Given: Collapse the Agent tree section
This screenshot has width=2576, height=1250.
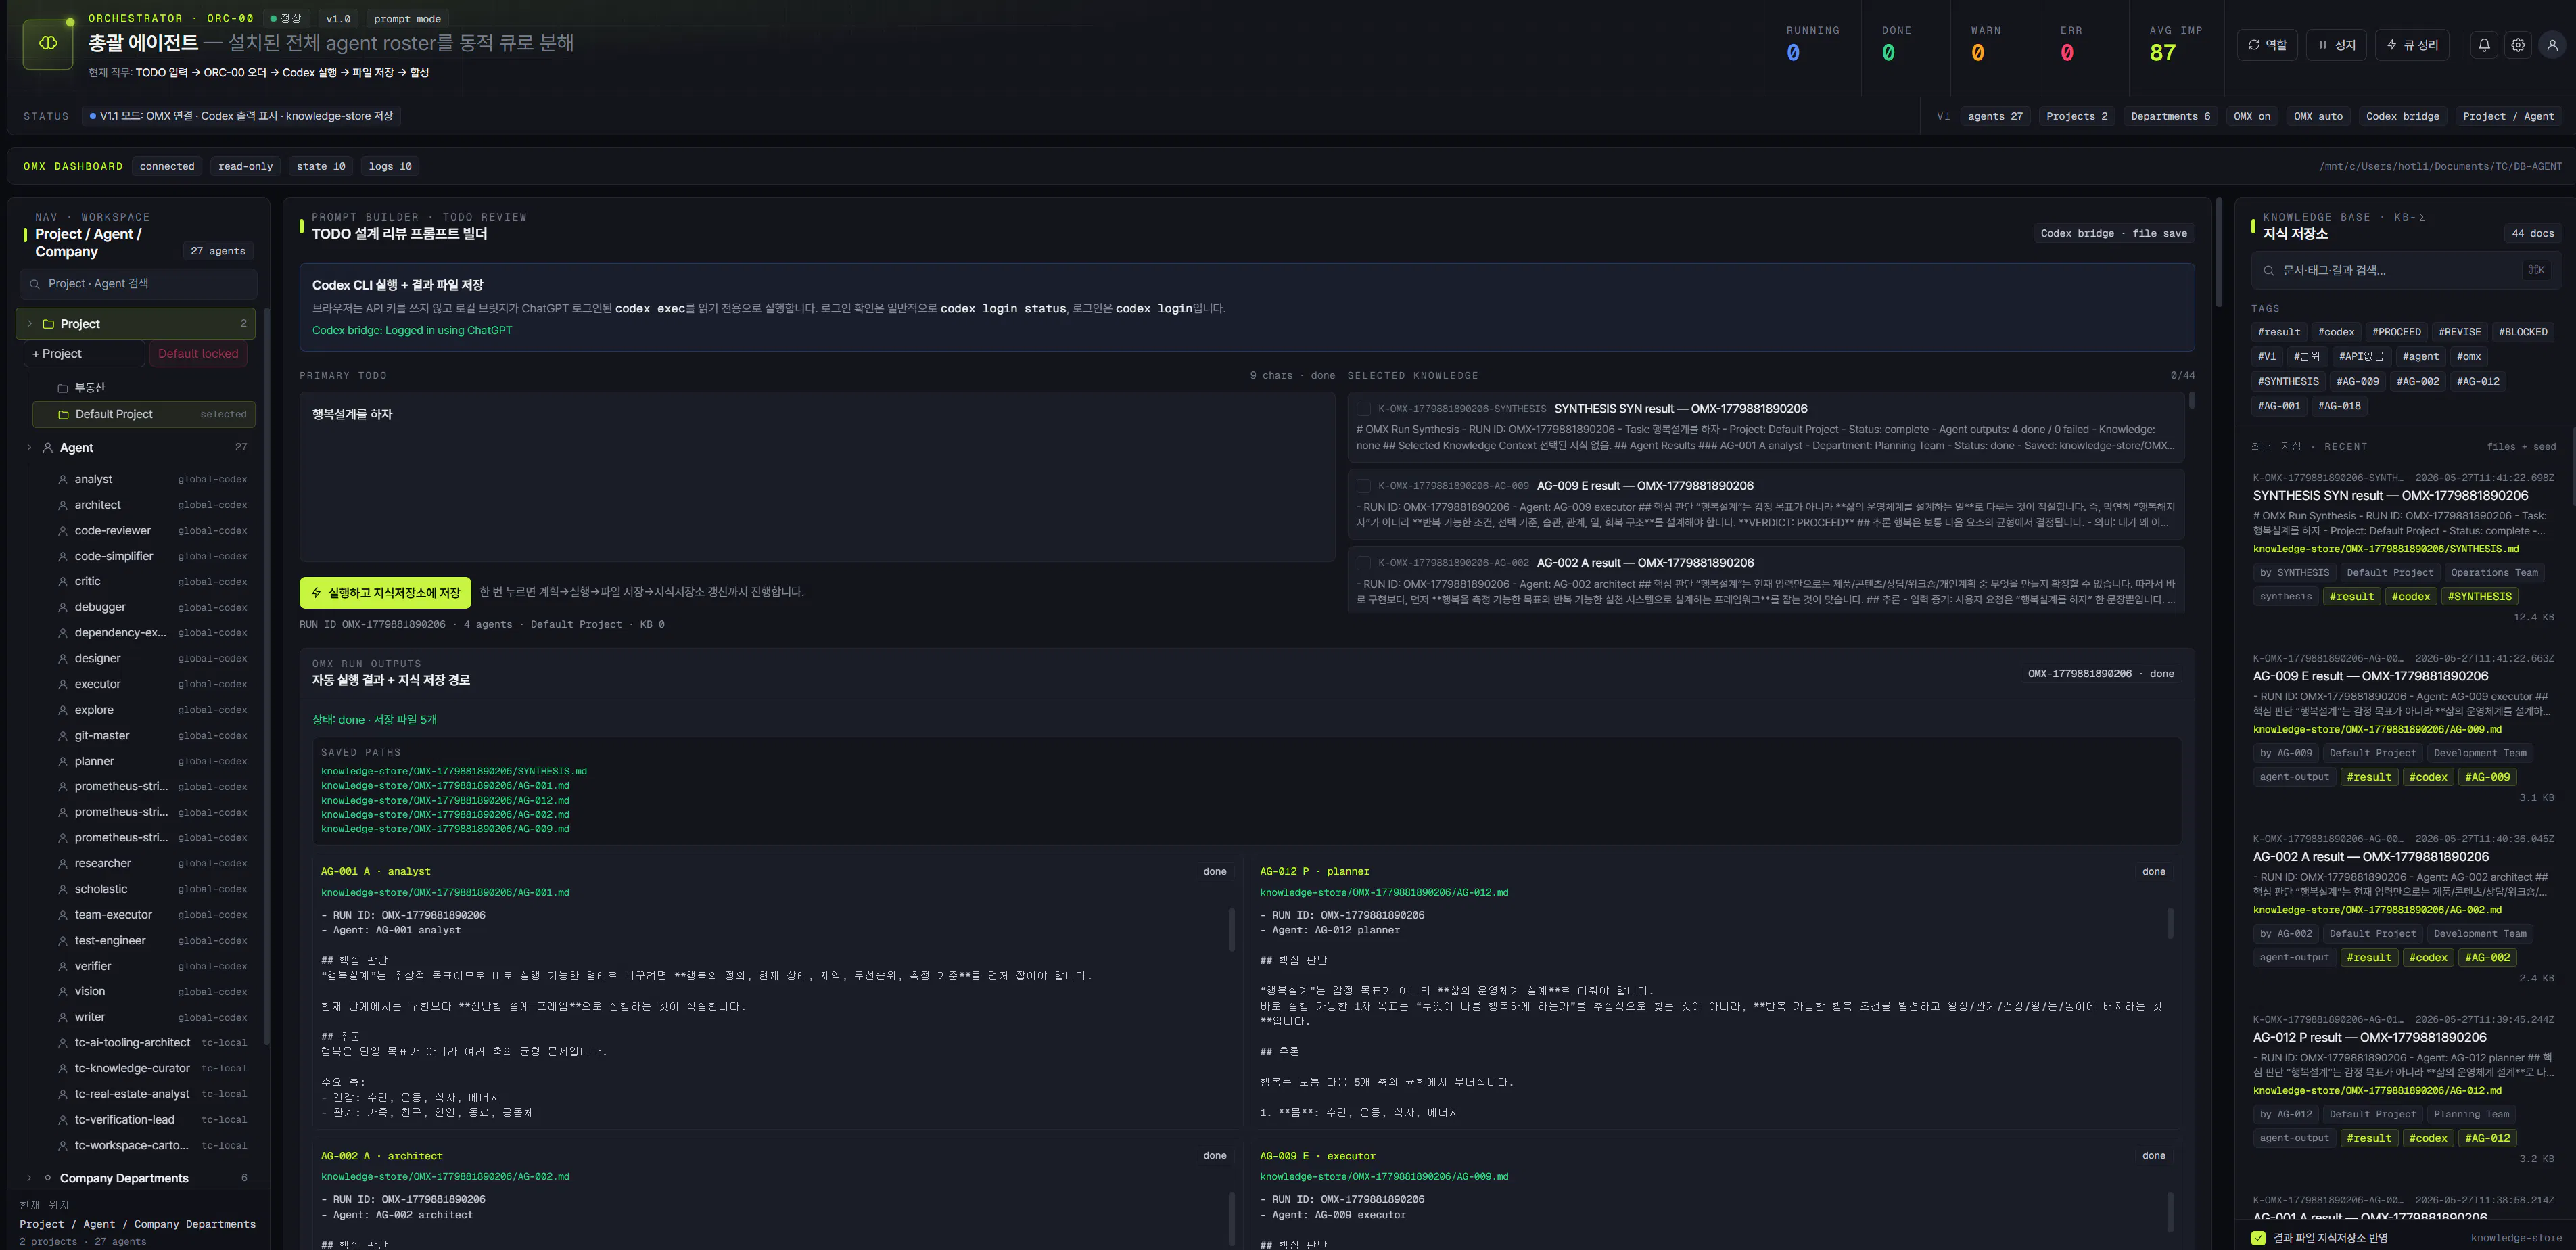Looking at the screenshot, I should 30,448.
